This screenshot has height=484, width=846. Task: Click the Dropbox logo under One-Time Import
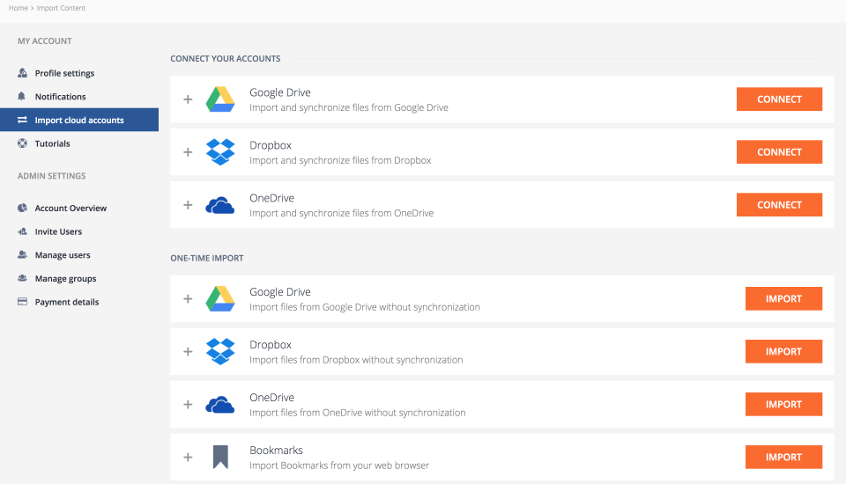pos(220,352)
